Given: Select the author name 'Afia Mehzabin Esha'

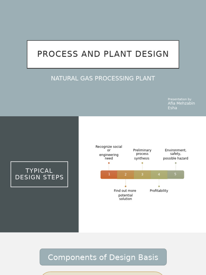Looking at the screenshot, I should (x=181, y=106).
